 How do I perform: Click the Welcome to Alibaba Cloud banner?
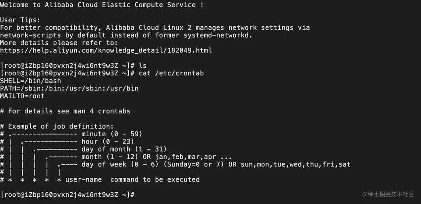[x=102, y=5]
